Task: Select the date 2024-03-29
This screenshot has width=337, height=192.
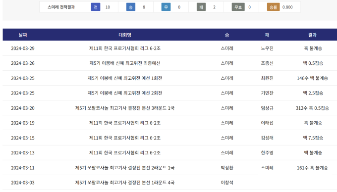Action: (23, 48)
